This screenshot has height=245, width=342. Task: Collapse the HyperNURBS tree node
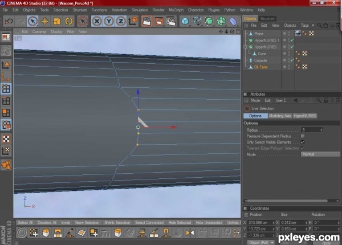pos(245,47)
